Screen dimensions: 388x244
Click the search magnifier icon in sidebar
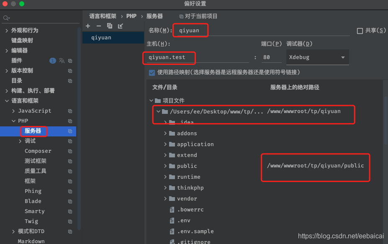[6, 18]
